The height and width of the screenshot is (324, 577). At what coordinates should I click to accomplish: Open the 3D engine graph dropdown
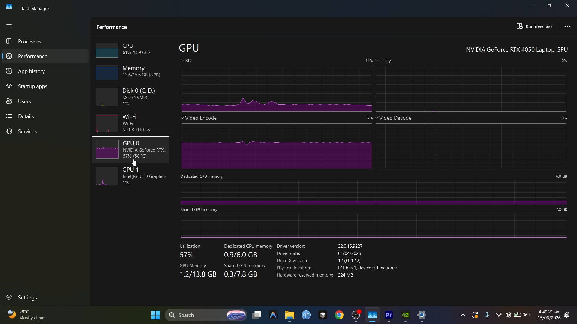pyautogui.click(x=182, y=61)
